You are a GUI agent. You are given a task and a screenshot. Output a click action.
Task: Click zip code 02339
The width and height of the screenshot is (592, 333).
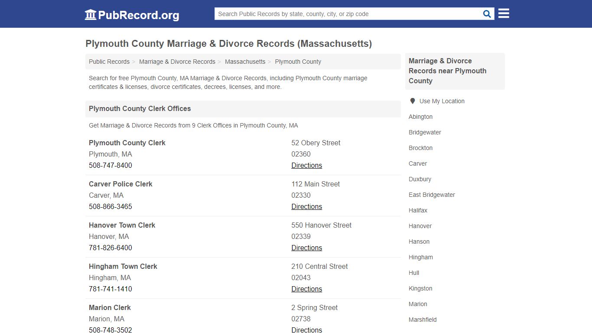point(301,236)
